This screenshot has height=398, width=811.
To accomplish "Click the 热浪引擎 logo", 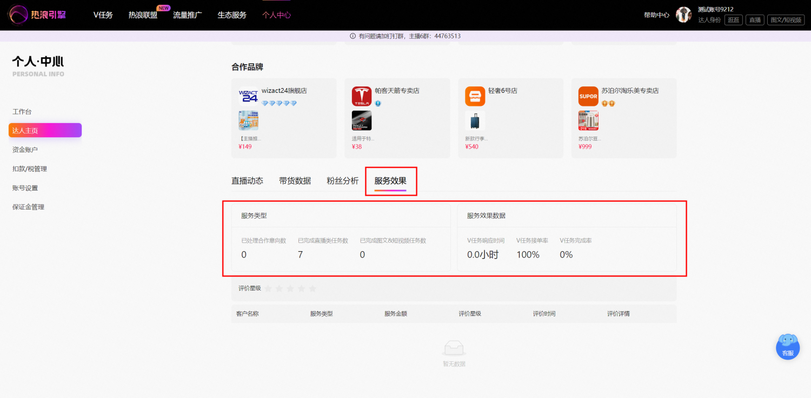I will (x=37, y=15).
